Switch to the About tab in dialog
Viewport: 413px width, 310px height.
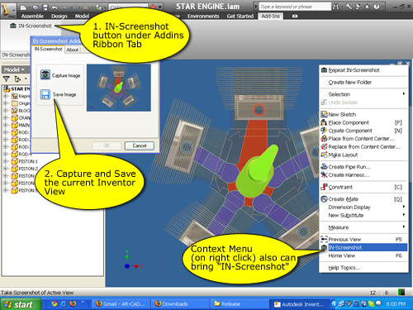[x=72, y=50]
